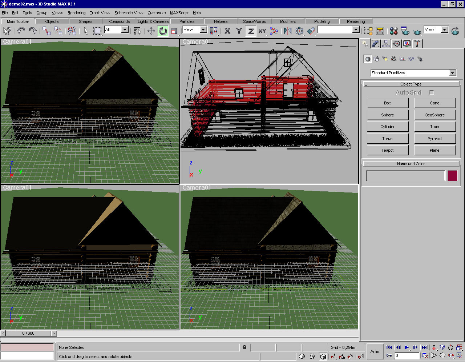Open the Rendering menu
Screen dimensions: 465x362
[76, 13]
